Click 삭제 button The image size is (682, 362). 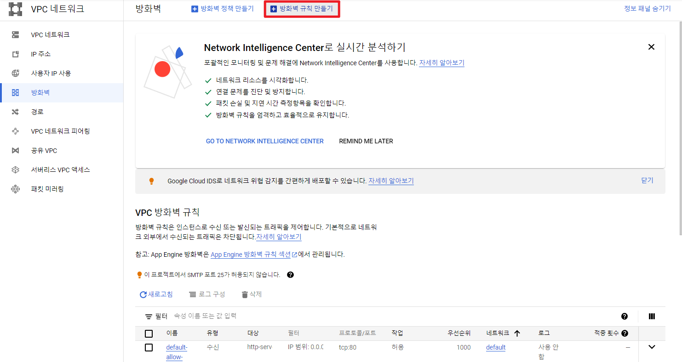point(252,294)
